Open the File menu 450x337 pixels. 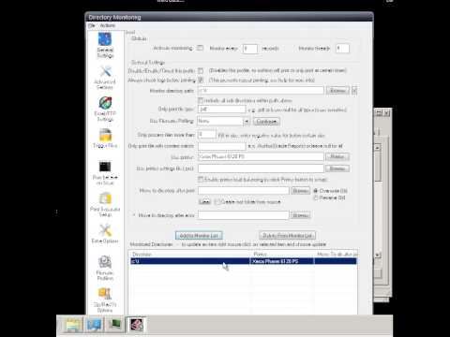92,25
